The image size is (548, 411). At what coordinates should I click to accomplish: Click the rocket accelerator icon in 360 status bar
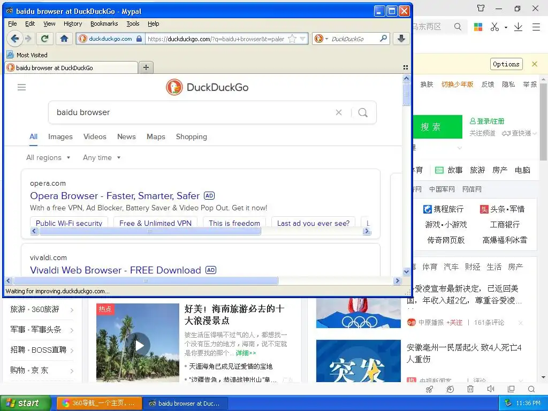pyautogui.click(x=430, y=389)
